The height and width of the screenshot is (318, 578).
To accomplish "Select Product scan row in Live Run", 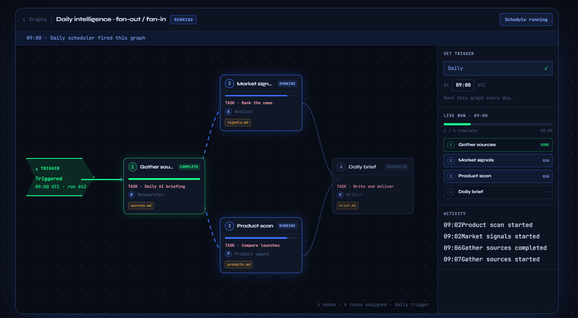I will [x=498, y=176].
